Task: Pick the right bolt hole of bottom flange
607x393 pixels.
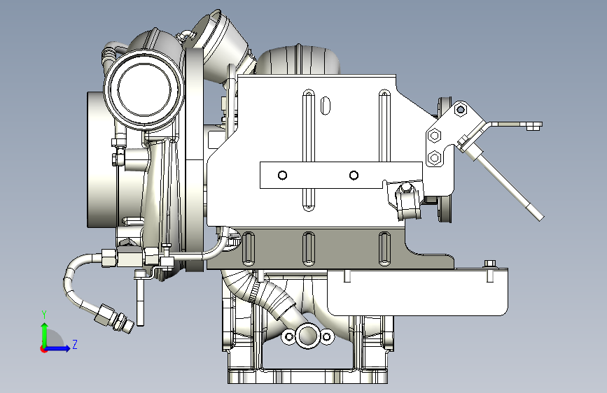Action: click(x=326, y=337)
